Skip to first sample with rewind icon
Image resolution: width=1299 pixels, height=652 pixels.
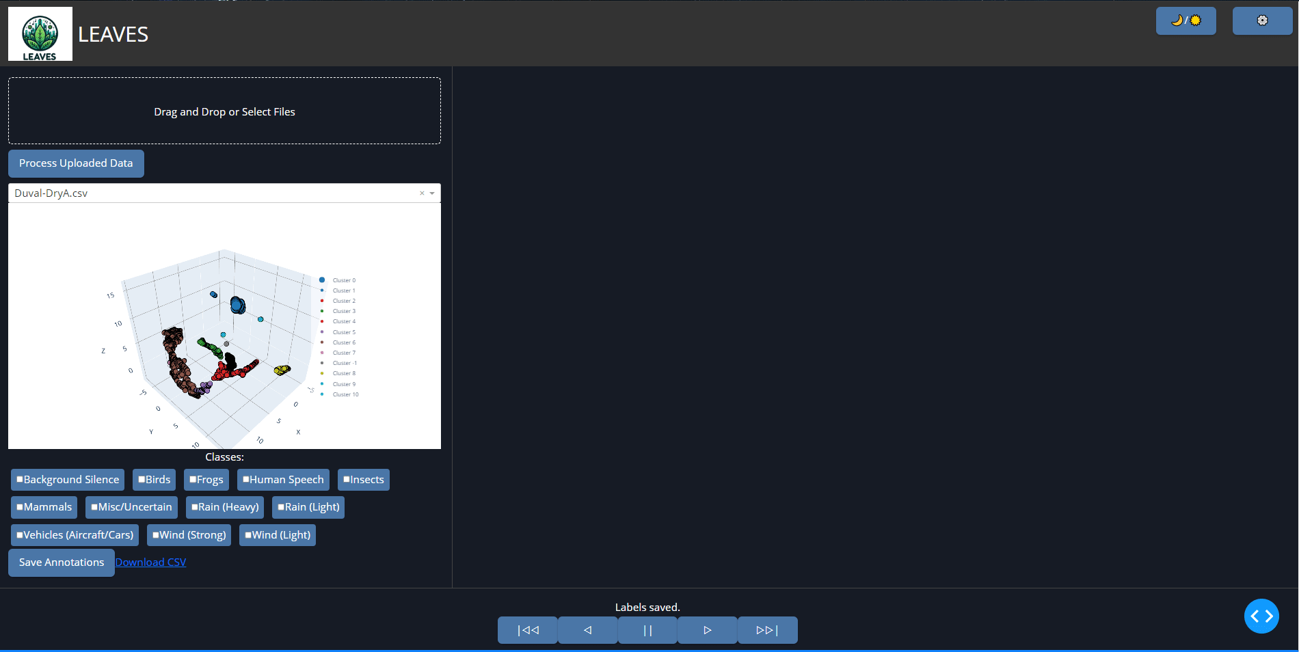pyautogui.click(x=527, y=629)
